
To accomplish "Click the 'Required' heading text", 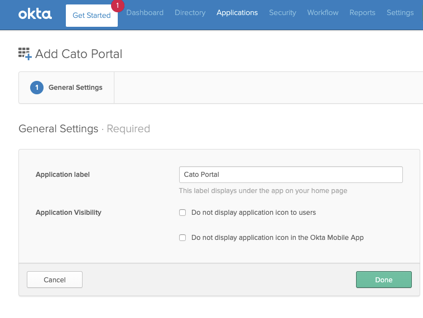I will (x=128, y=129).
